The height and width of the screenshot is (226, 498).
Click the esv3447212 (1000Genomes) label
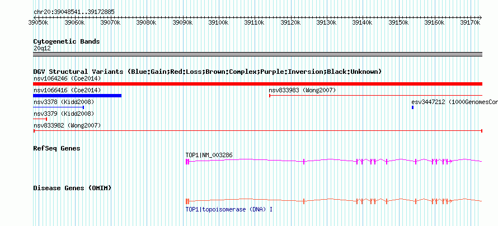pos(454,102)
